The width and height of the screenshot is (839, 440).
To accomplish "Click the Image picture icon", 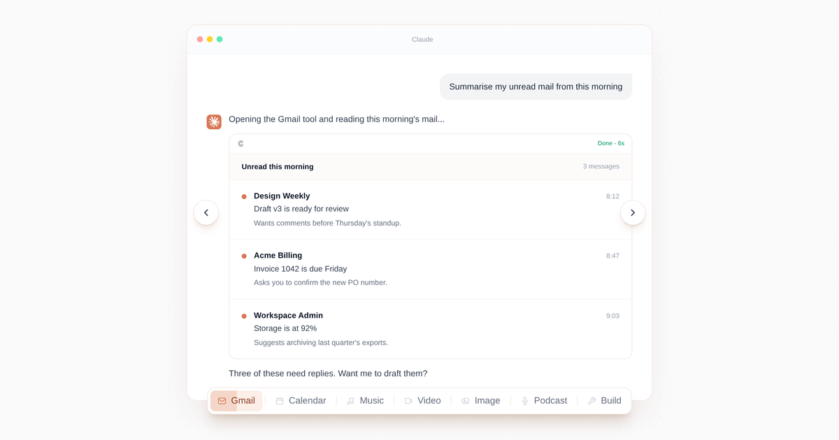I will point(466,401).
